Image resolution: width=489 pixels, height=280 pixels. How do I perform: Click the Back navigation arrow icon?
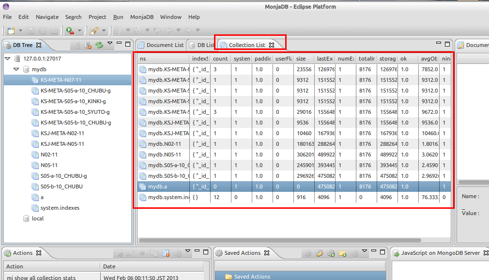[169, 31]
